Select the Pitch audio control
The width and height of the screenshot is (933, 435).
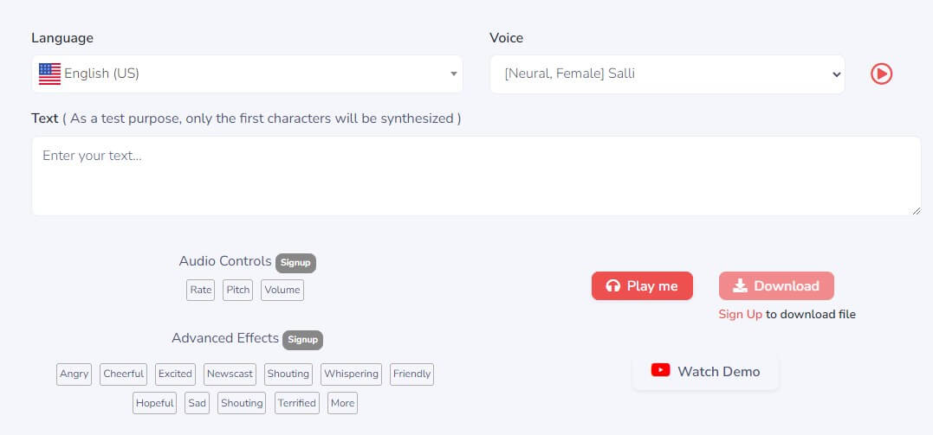click(237, 290)
